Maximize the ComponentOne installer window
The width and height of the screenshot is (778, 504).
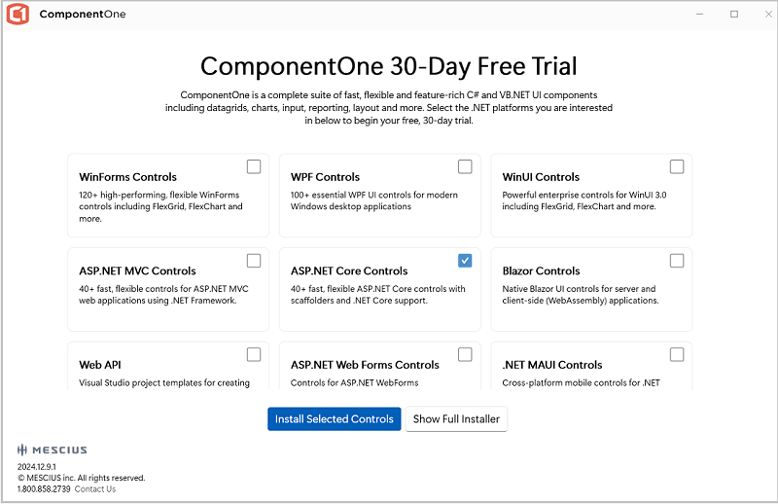pyautogui.click(x=734, y=15)
